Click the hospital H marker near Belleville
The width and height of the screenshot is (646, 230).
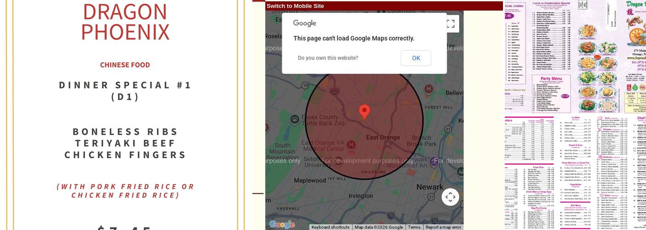point(429,89)
